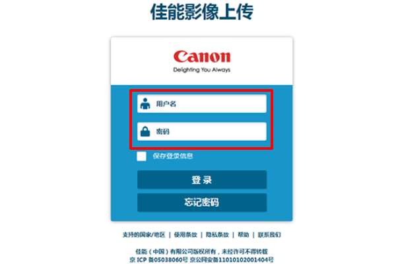Click the red Canon logo
This screenshot has height=264, width=396.
pos(202,57)
